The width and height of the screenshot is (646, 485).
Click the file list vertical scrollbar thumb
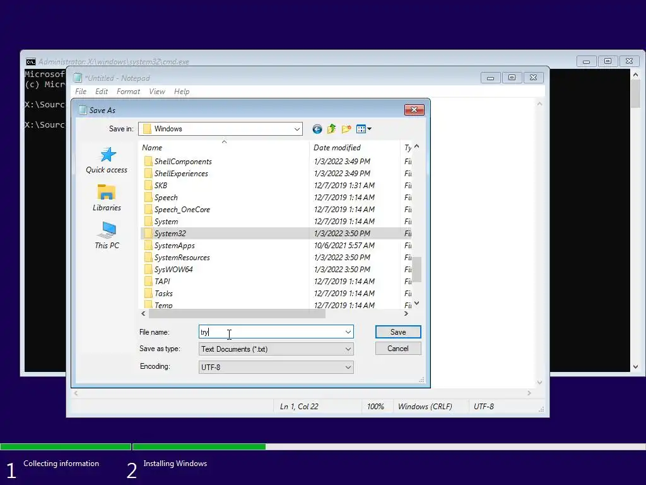(x=417, y=269)
